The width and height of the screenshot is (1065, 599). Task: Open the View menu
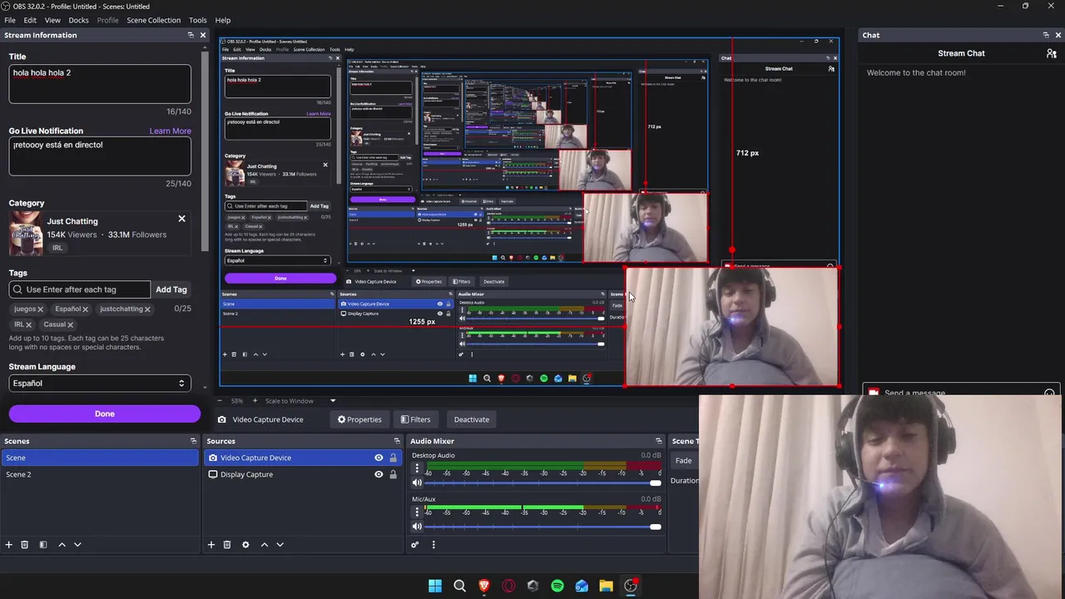[52, 20]
